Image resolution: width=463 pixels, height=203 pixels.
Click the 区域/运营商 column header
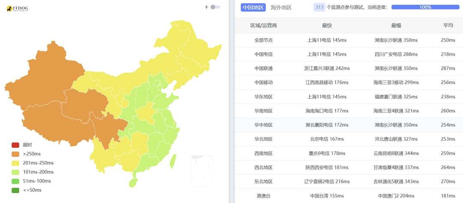264,25
